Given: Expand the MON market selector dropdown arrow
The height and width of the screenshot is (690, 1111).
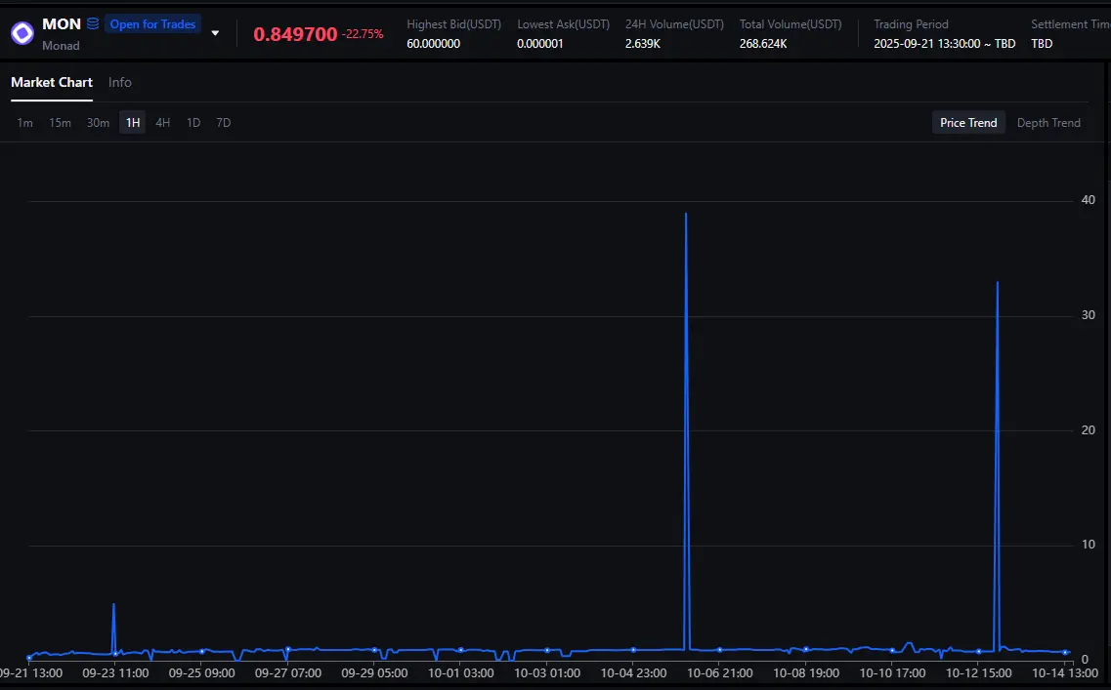Looking at the screenshot, I should tap(215, 33).
